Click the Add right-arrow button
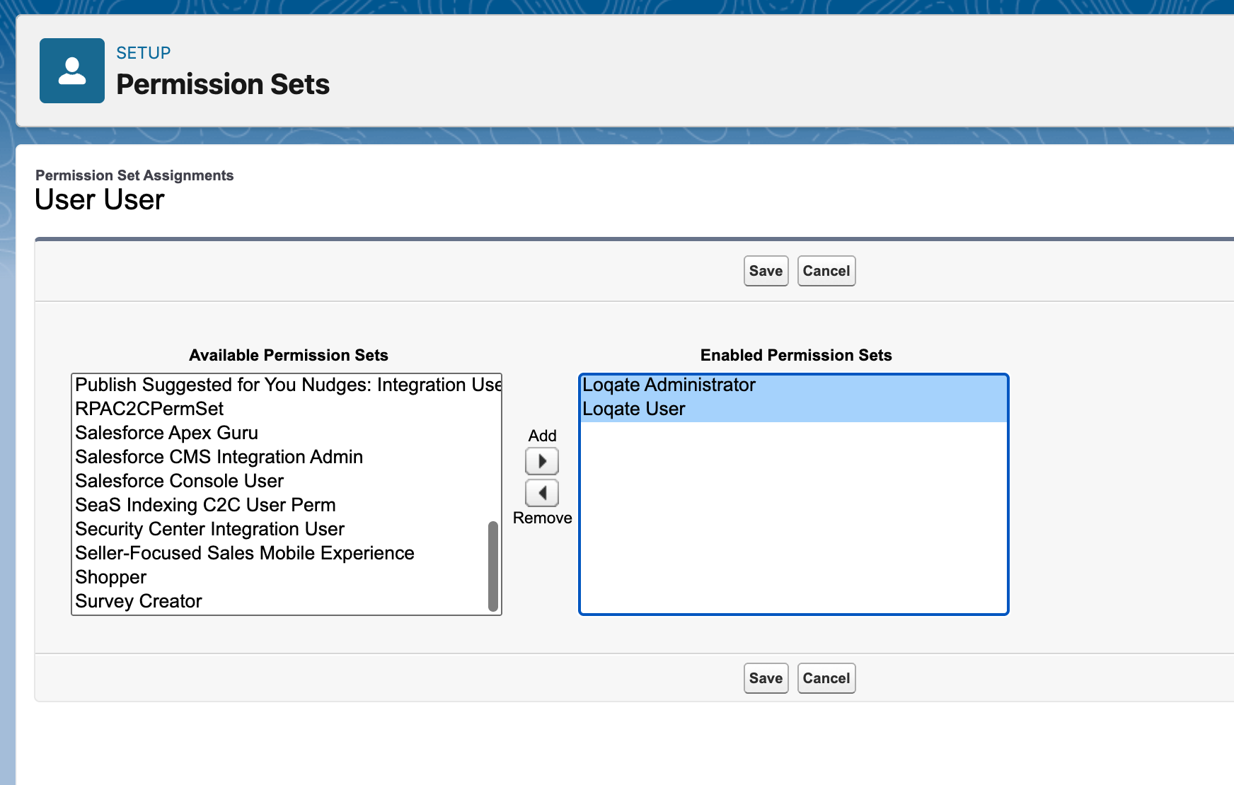 [542, 461]
